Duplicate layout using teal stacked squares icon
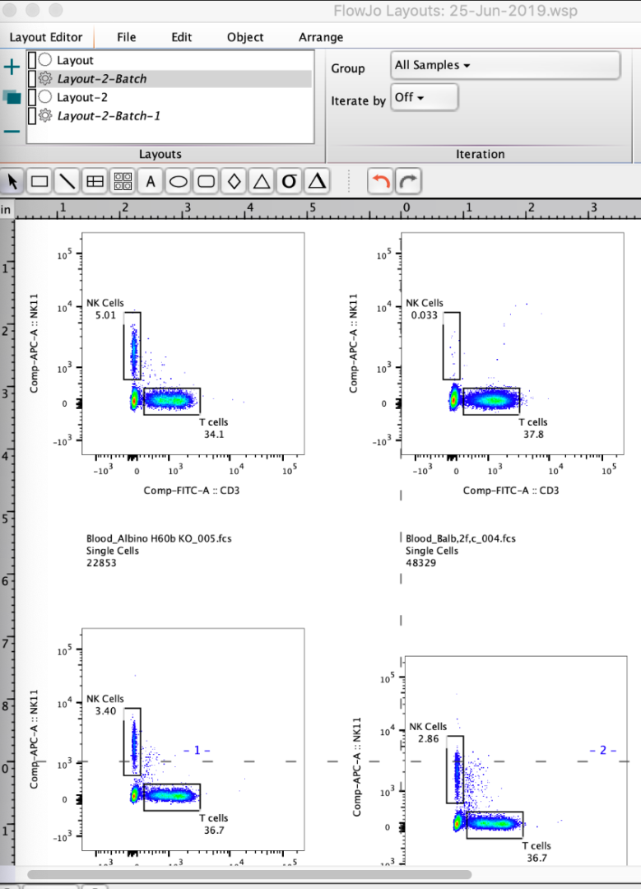The width and height of the screenshot is (641, 889). (12, 97)
